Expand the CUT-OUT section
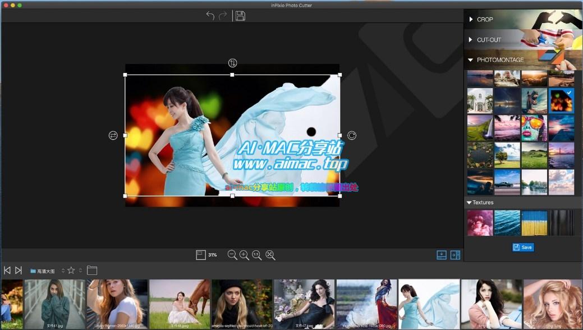The width and height of the screenshot is (583, 330). point(523,39)
